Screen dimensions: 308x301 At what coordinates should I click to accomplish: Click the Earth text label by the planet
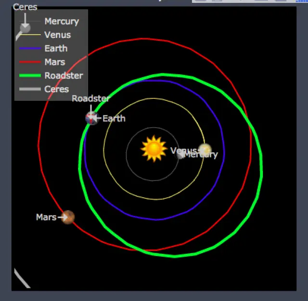pyautogui.click(x=114, y=118)
